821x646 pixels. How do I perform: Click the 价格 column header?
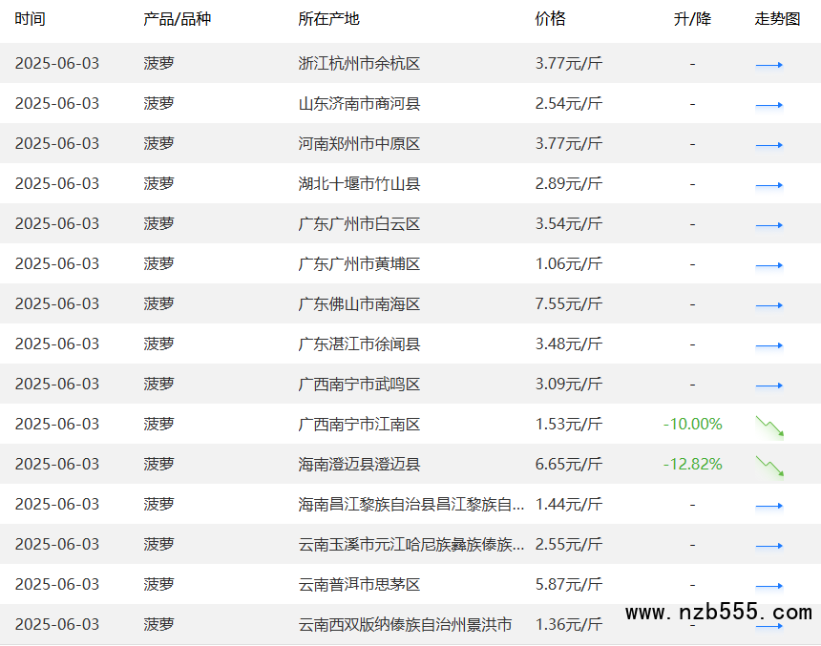[550, 19]
